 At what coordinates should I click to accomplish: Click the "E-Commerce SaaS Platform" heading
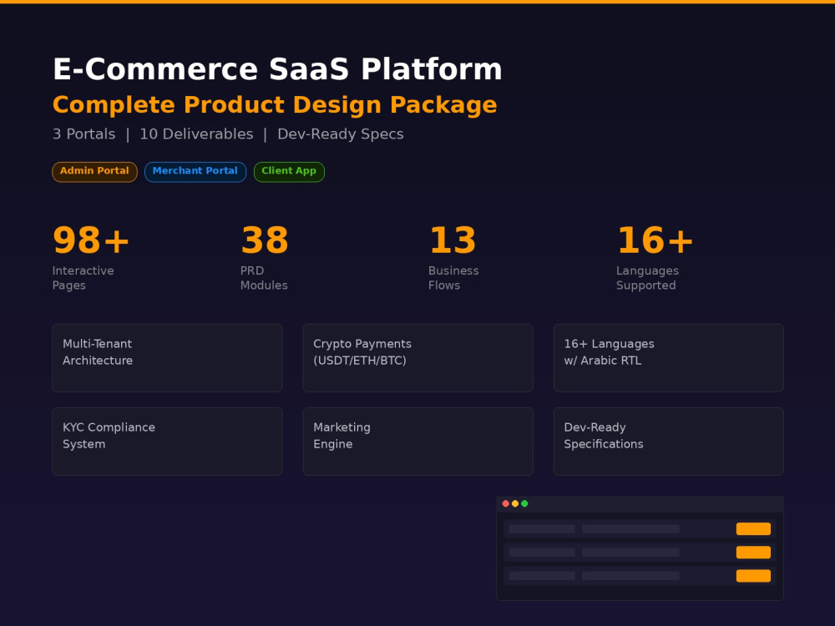pos(277,69)
